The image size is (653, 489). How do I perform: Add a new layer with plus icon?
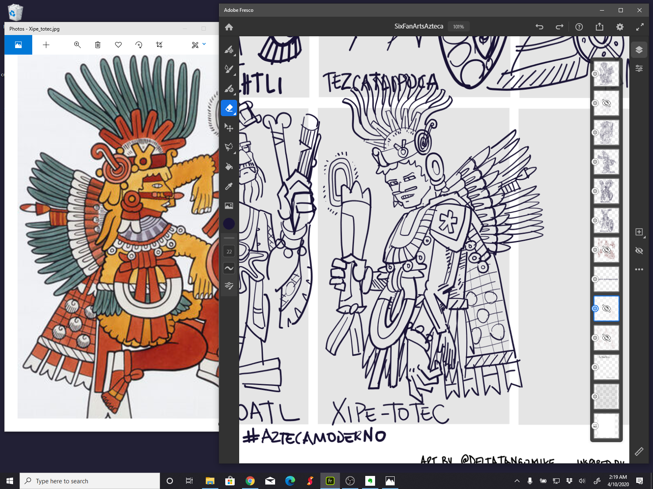(x=639, y=232)
